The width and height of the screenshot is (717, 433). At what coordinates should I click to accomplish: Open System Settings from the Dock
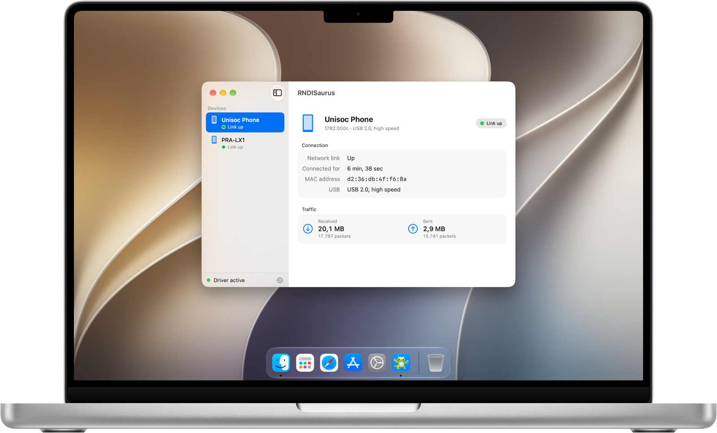click(x=377, y=363)
